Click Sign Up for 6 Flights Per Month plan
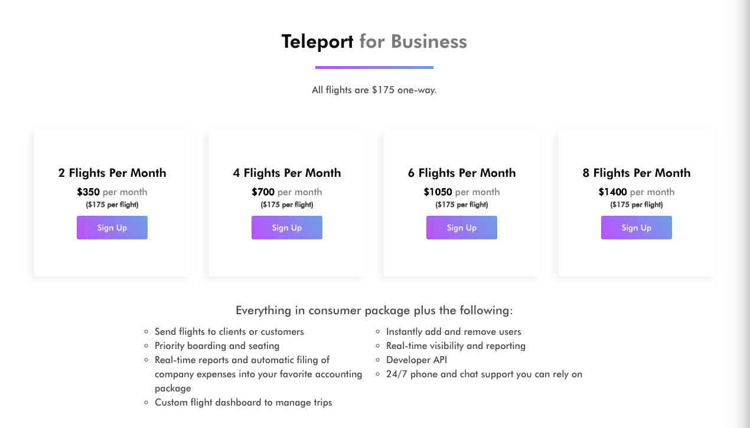This screenshot has height=428, width=750. coord(462,228)
